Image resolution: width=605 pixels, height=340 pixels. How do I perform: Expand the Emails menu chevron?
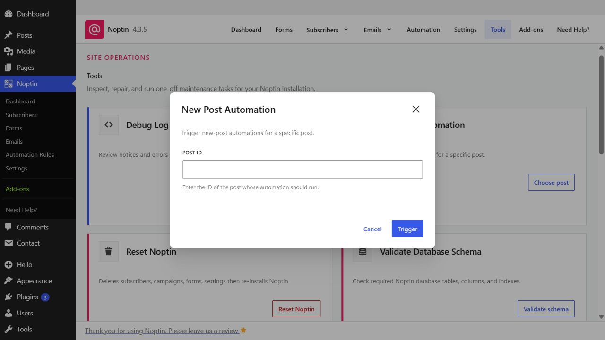point(389,30)
